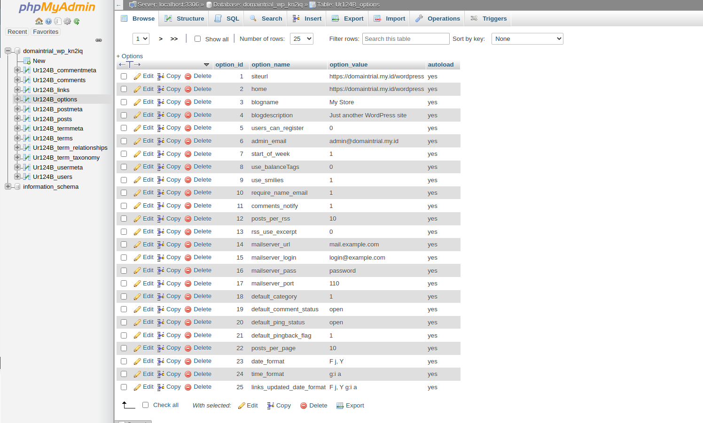Check the Check all checkbox below the table
This screenshot has height=423, width=703.
click(x=146, y=405)
